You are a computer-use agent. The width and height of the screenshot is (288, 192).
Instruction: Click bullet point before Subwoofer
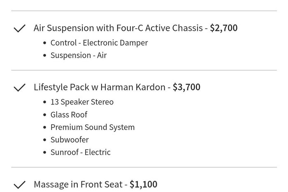point(44,140)
